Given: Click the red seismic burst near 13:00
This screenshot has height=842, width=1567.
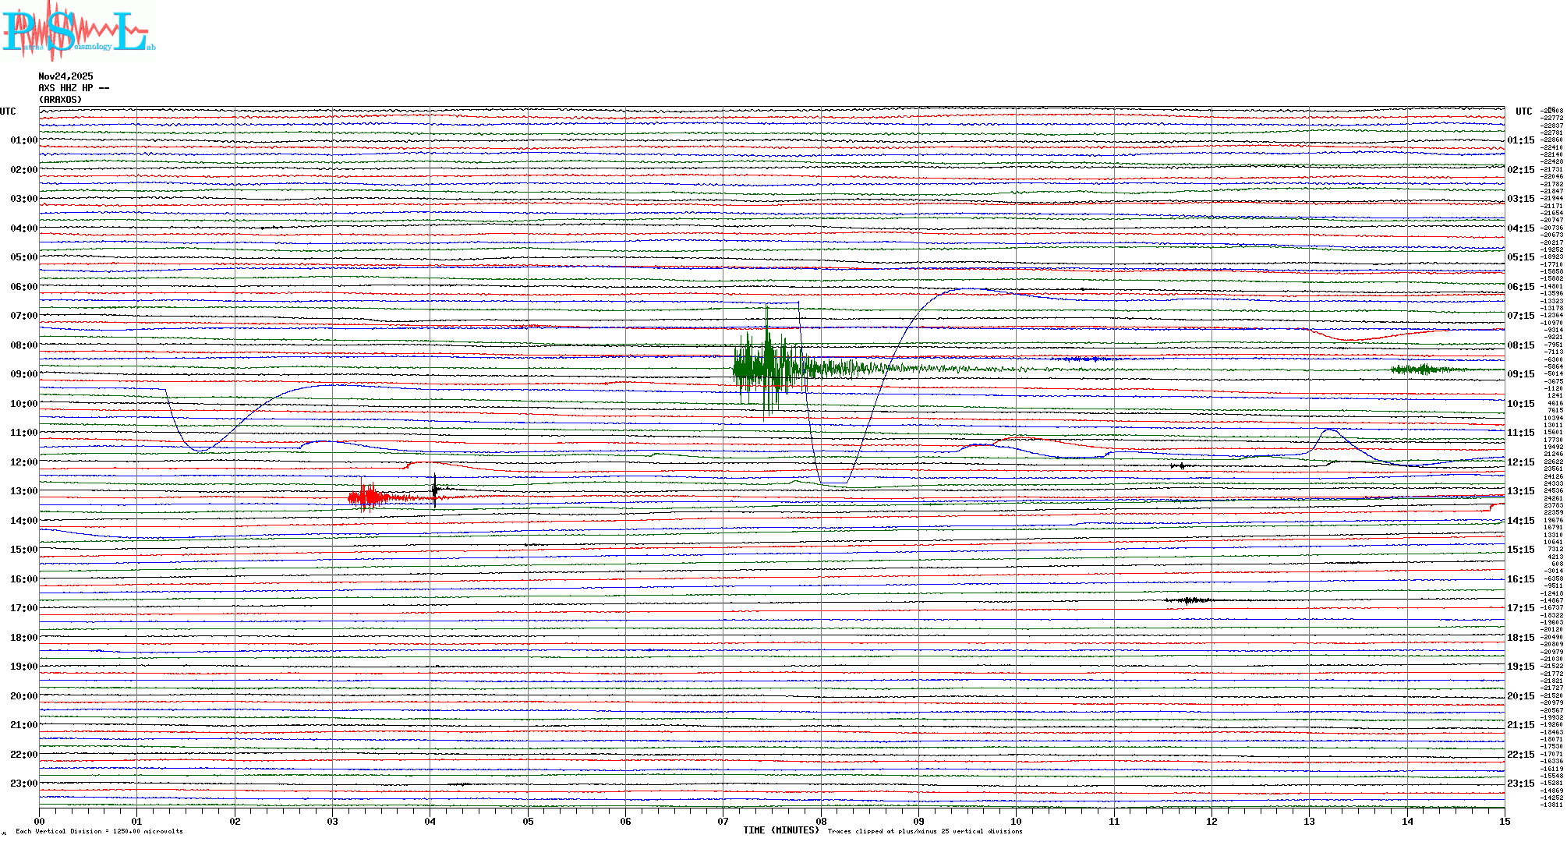Looking at the screenshot, I should pyautogui.click(x=368, y=497).
